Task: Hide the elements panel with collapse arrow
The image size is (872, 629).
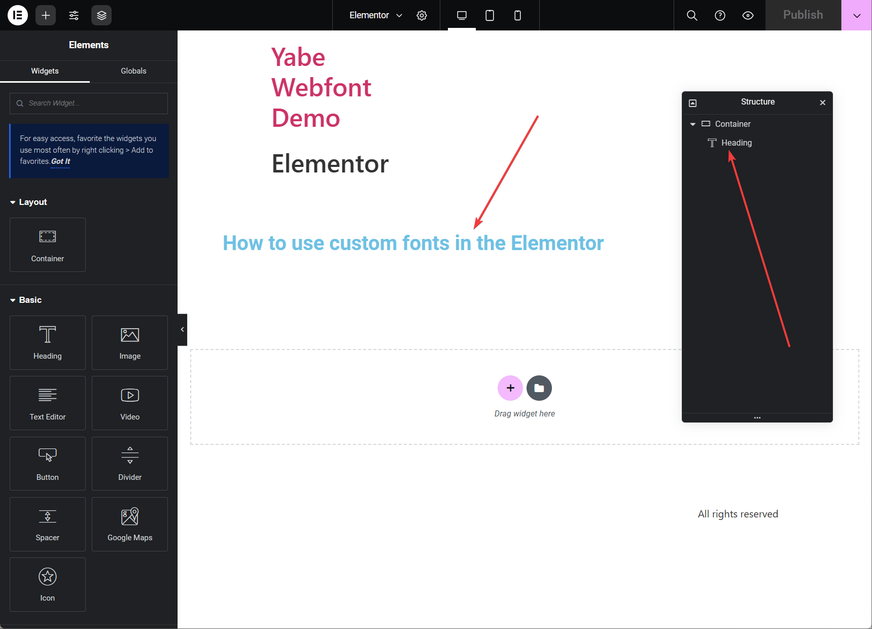Action: (183, 330)
